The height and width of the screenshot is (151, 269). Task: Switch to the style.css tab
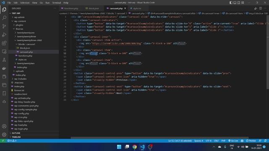[x=137, y=8]
